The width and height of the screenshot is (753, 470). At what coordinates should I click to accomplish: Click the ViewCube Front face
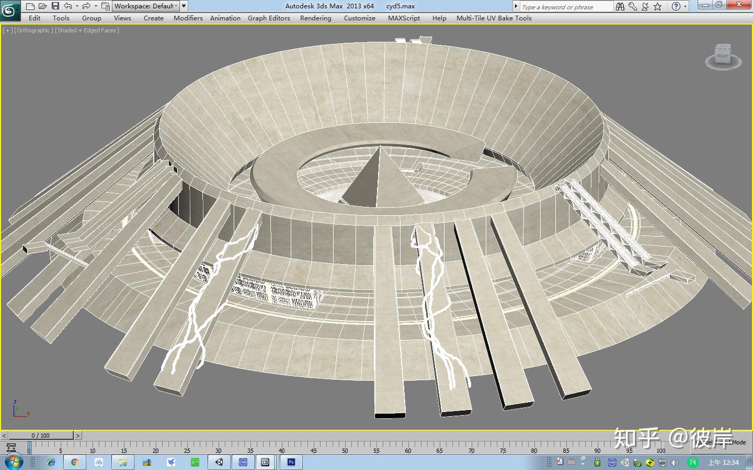[x=723, y=55]
